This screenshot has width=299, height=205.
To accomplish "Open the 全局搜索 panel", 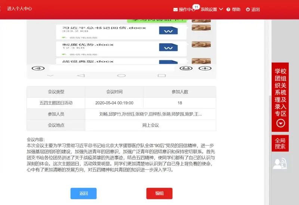I will pyautogui.click(x=280, y=143).
